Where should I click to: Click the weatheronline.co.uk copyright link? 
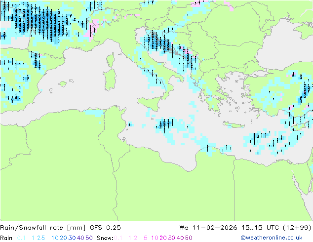pos(272,238)
